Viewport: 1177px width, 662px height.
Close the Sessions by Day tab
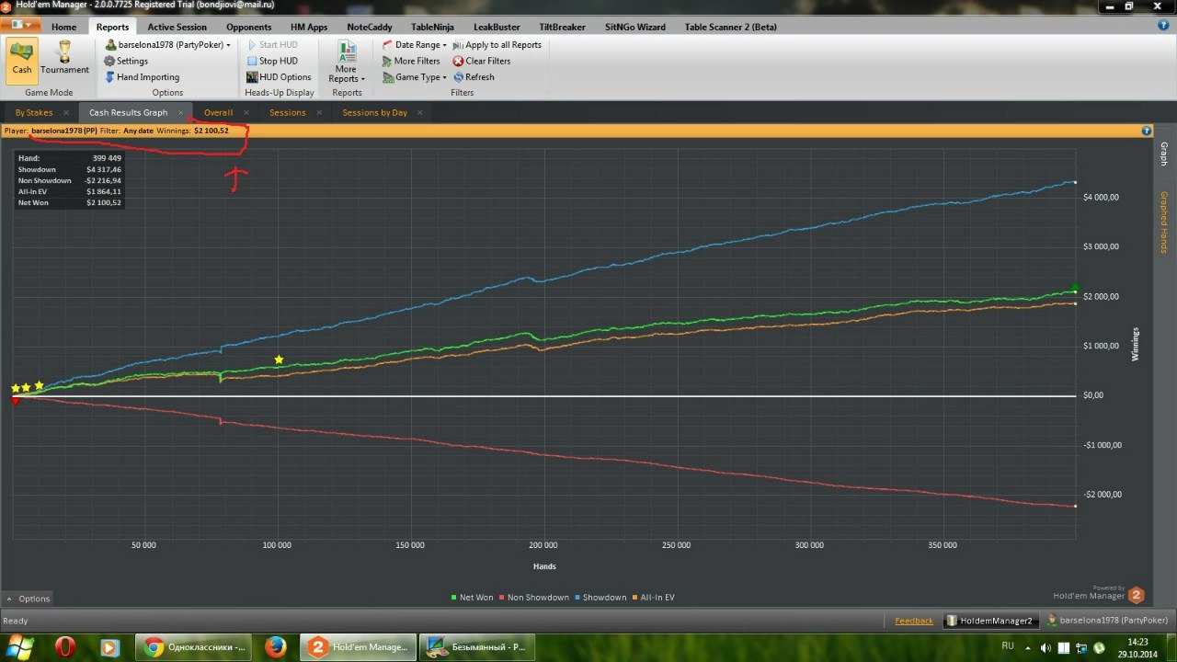pos(419,112)
